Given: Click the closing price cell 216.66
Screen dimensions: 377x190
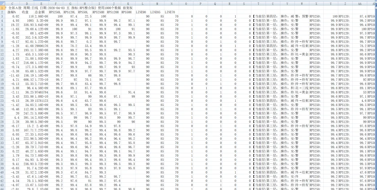Looking at the screenshot, I should click(x=27, y=63).
